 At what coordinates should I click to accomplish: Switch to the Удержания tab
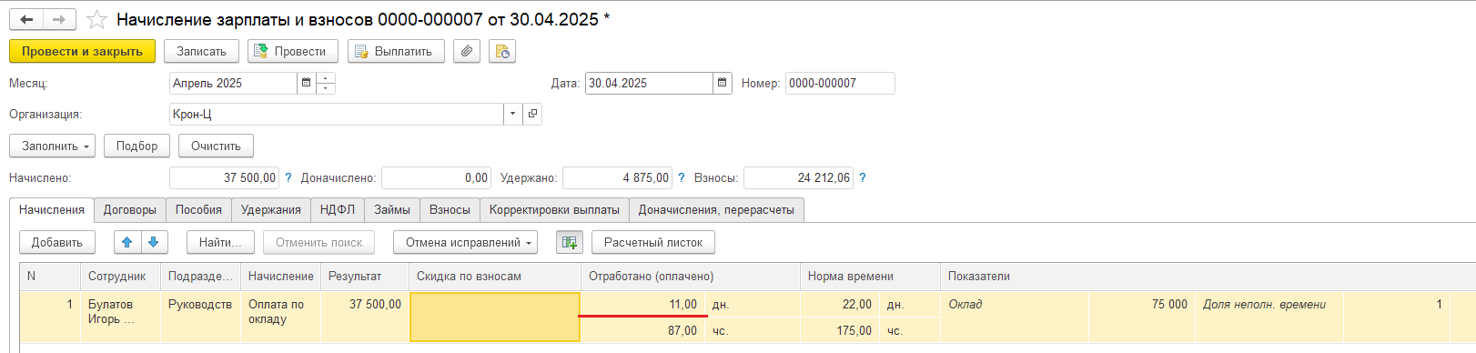(271, 209)
